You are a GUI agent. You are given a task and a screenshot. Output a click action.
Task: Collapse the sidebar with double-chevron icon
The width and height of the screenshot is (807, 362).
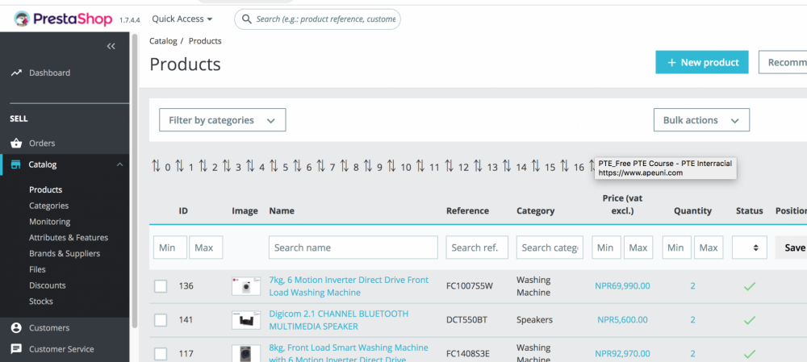(111, 47)
